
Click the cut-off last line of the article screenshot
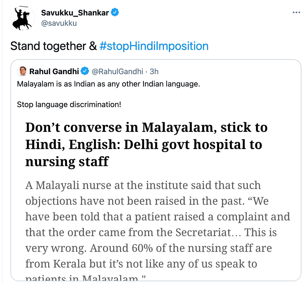coord(86,278)
